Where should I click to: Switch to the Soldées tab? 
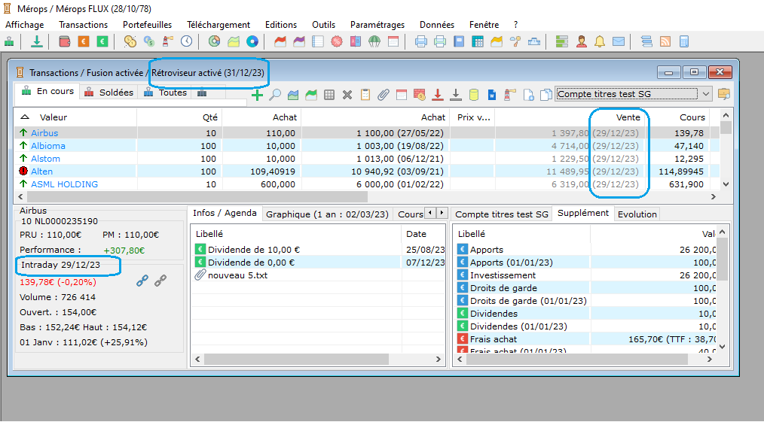pyautogui.click(x=109, y=93)
